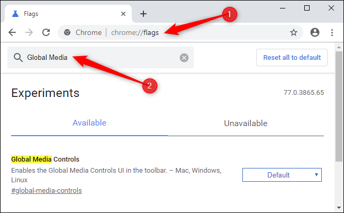Click the version number 77.0.3865.65
Screen dimensions: 344x213
304,93
